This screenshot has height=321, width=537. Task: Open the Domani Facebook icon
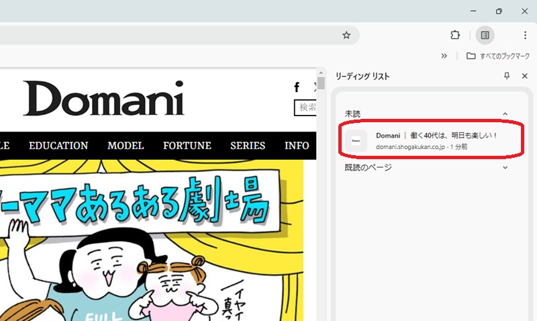297,87
